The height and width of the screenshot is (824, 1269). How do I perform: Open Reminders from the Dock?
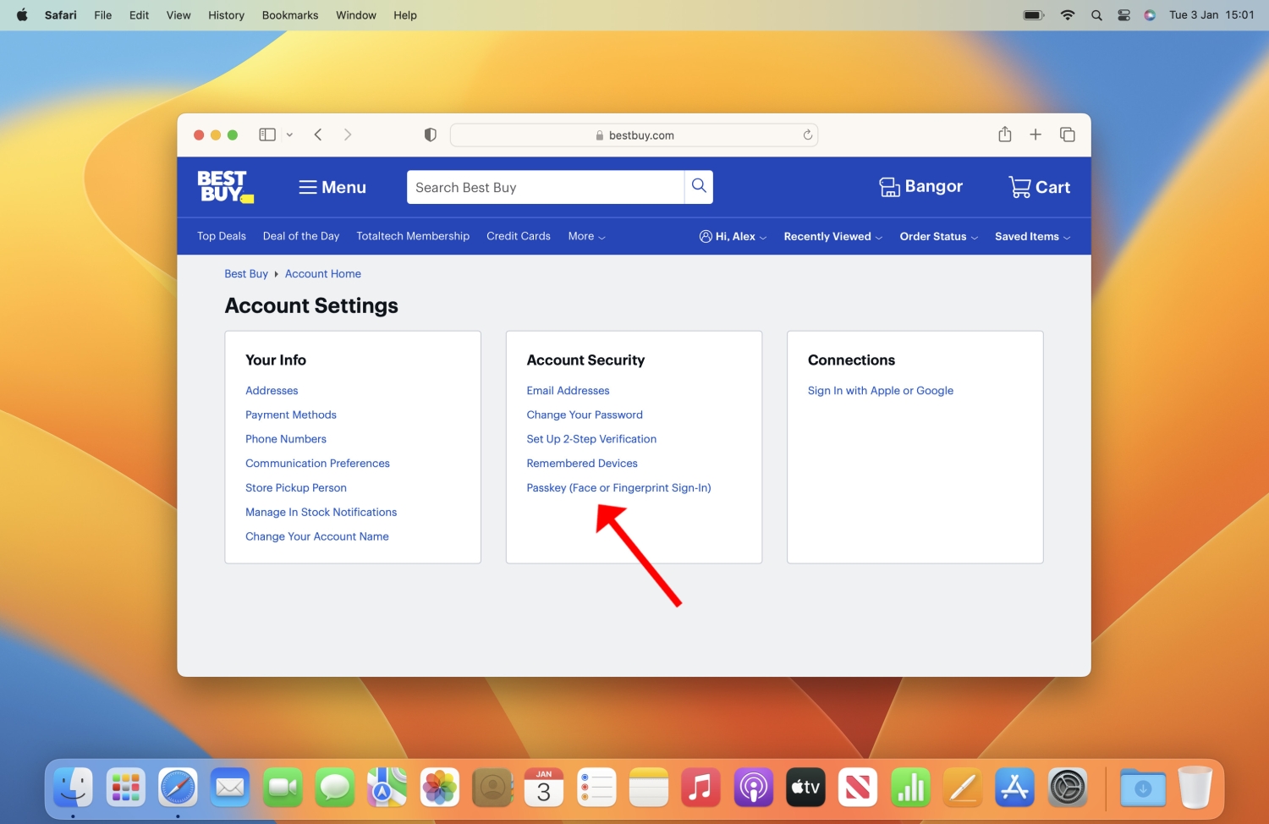596,788
